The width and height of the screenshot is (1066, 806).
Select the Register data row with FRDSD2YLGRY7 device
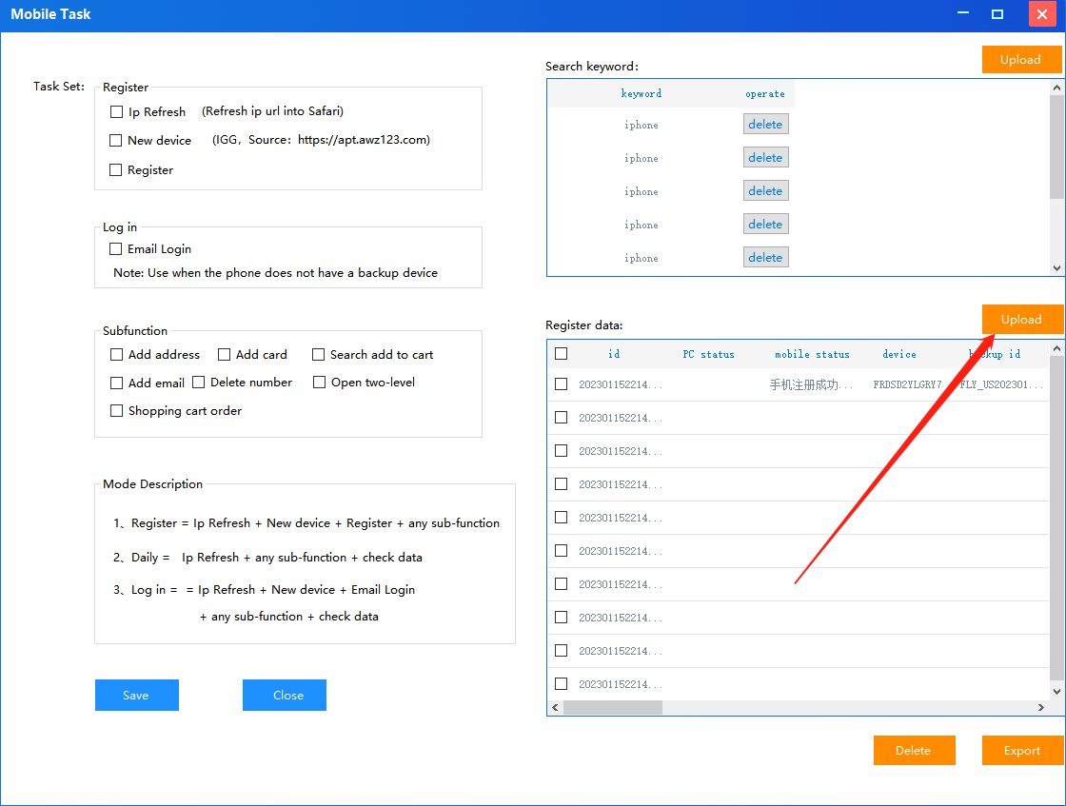click(561, 384)
